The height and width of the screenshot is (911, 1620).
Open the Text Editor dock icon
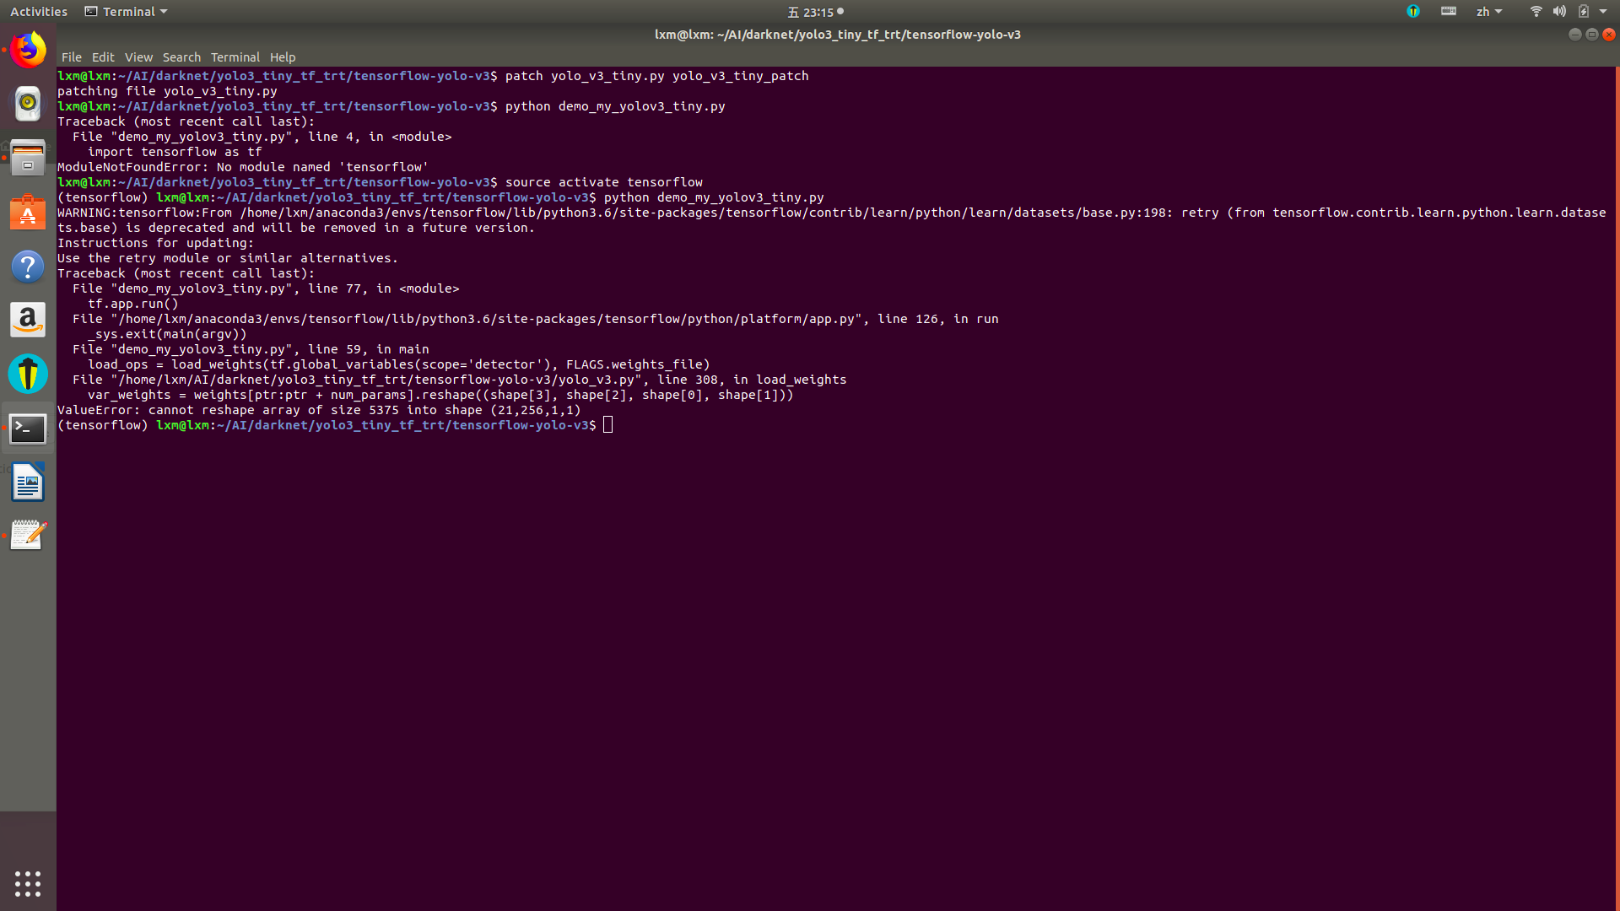click(x=28, y=536)
